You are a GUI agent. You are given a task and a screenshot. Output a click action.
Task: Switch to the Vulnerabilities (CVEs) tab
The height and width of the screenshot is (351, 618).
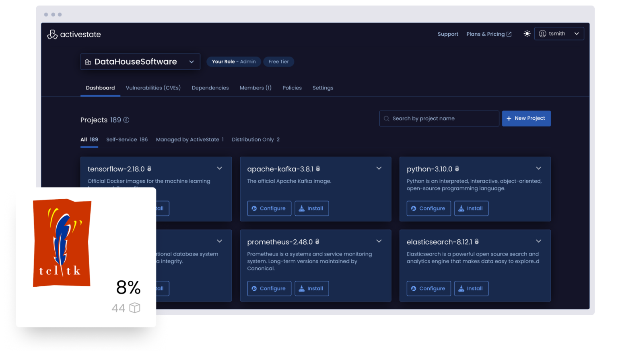click(153, 88)
